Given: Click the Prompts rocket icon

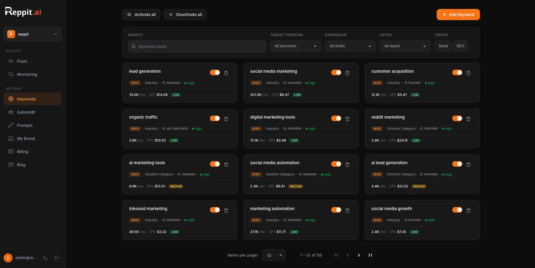Looking at the screenshot, I should [11, 125].
